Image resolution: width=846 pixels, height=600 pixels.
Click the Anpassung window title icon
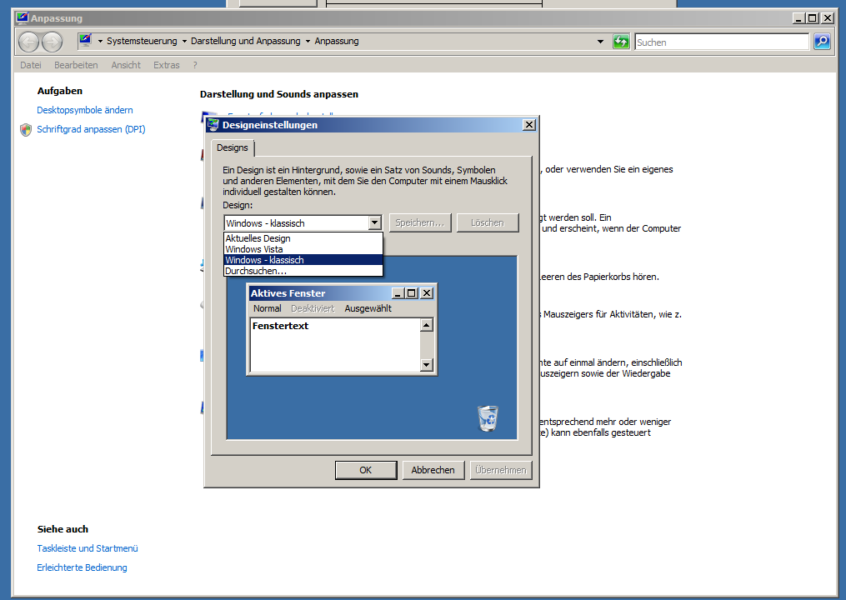pos(23,17)
